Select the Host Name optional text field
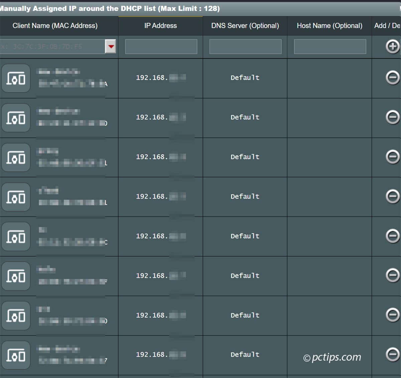The width and height of the screenshot is (401, 378). (330, 46)
